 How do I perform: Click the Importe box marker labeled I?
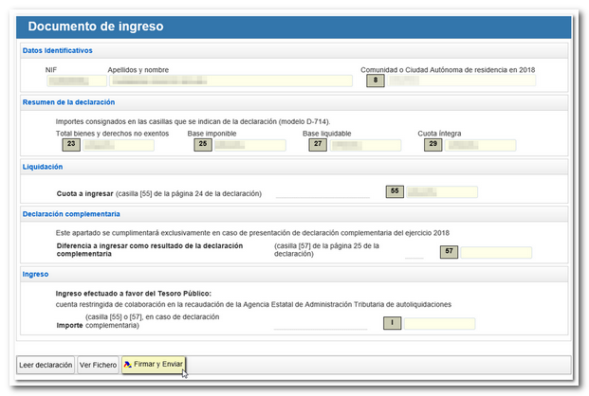pyautogui.click(x=393, y=323)
